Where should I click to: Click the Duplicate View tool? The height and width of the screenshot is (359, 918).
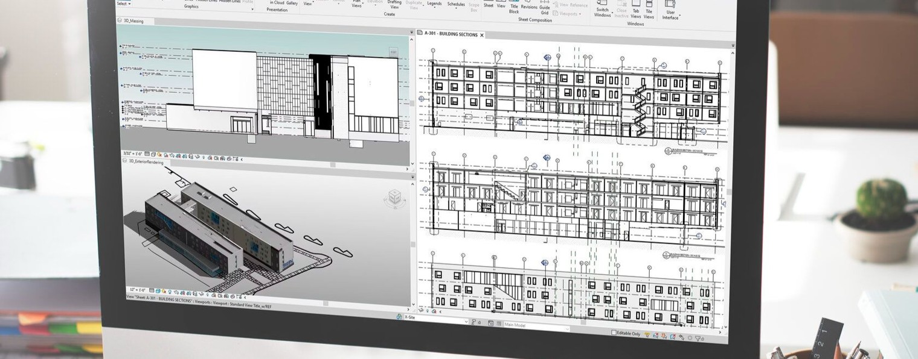click(x=414, y=5)
